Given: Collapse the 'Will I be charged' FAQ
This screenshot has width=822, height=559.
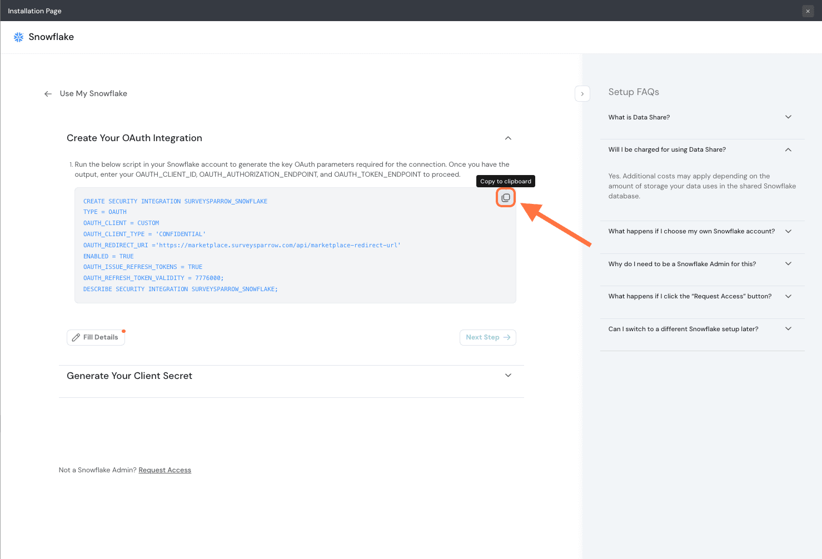Looking at the screenshot, I should coord(788,149).
